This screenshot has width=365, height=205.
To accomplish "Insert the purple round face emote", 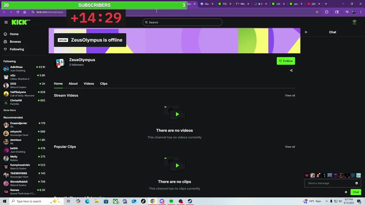I will (336, 175).
